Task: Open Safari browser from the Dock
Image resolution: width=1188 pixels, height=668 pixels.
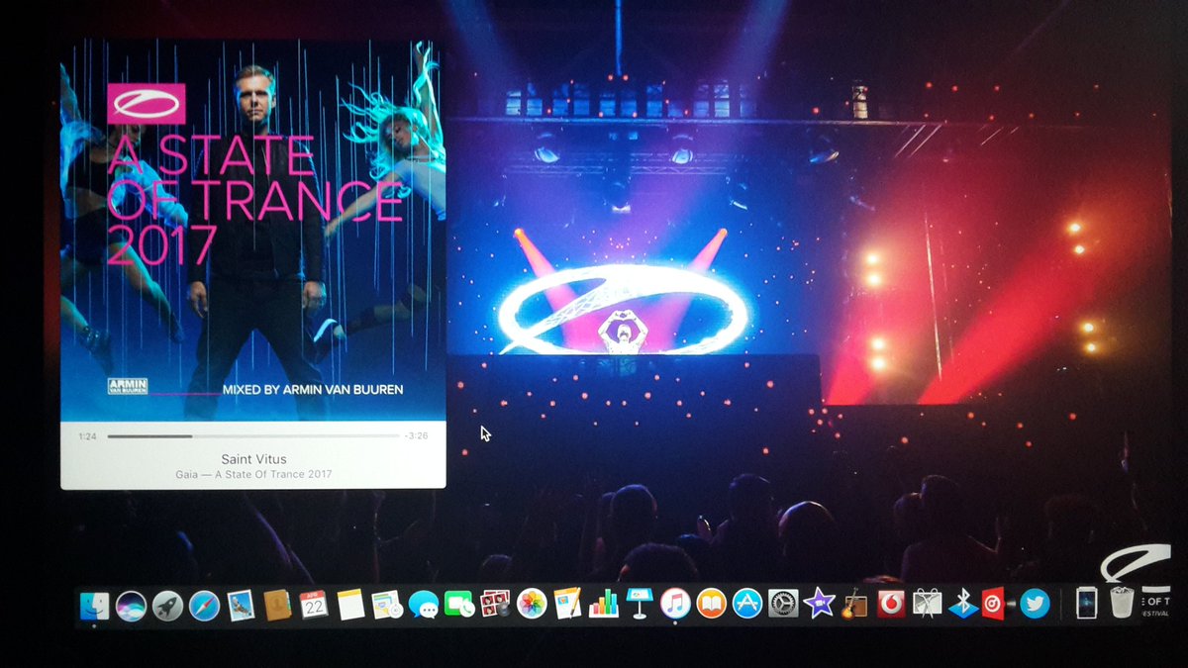Action: pos(204,605)
